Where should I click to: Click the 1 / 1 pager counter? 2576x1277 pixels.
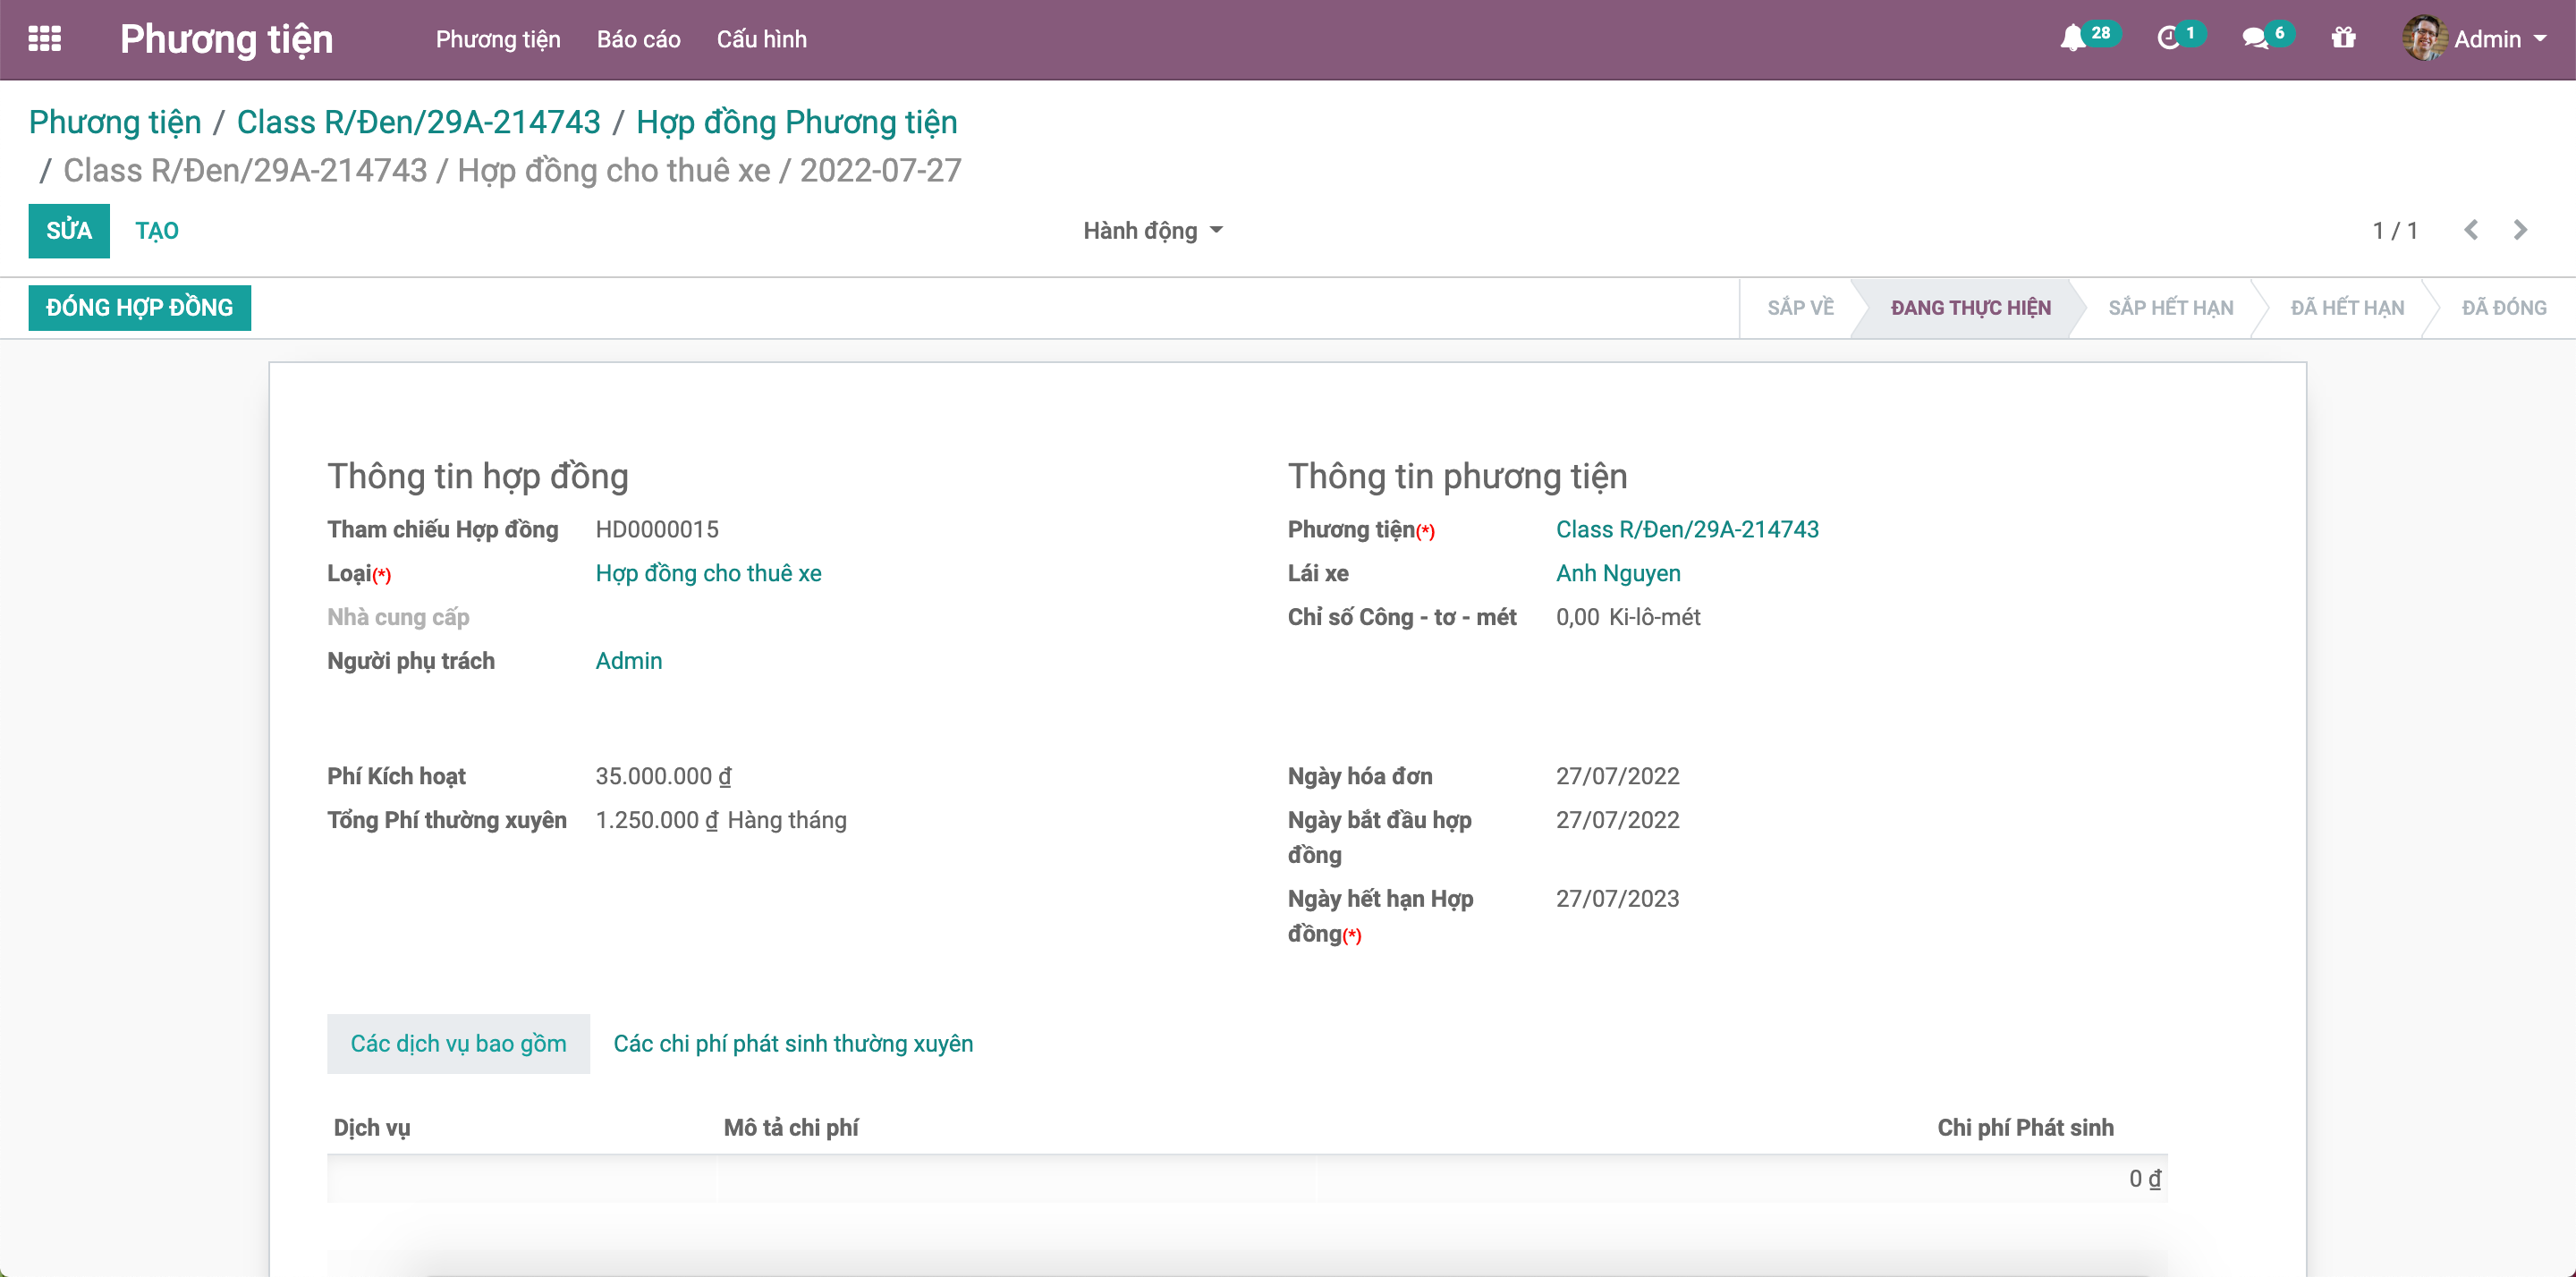pyautogui.click(x=2395, y=231)
